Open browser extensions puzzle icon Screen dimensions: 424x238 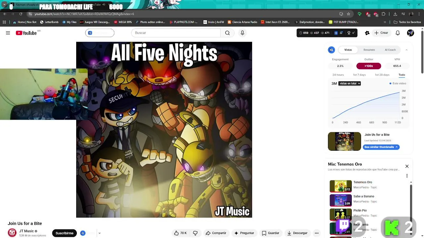coord(384,14)
